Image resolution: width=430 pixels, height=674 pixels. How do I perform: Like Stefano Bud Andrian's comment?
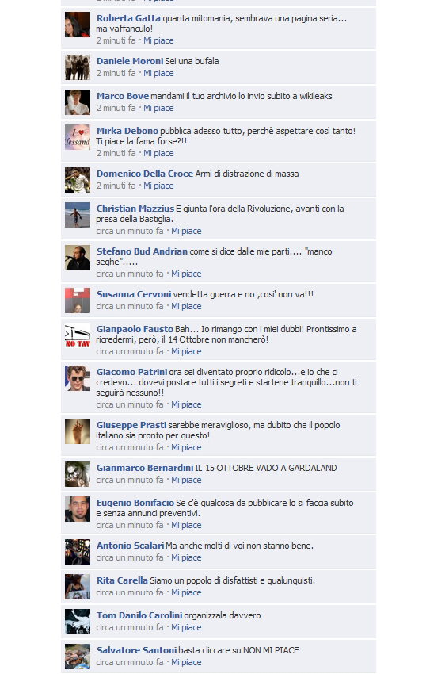[x=186, y=274]
